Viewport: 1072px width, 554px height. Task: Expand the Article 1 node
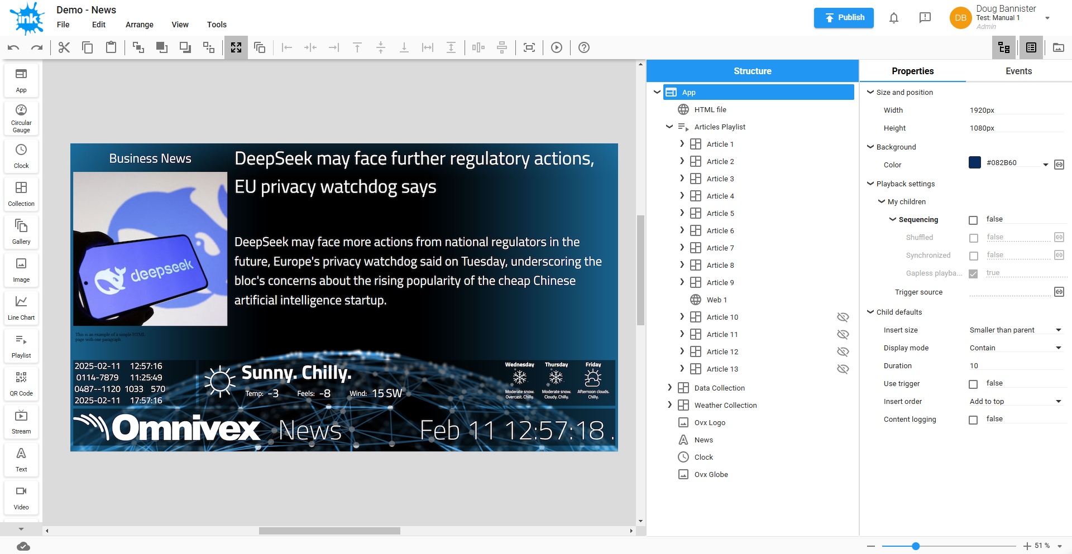(682, 144)
